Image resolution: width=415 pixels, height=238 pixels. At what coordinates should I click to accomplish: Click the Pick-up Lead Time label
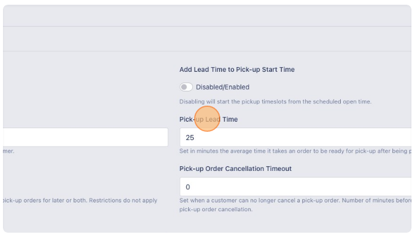(x=208, y=119)
